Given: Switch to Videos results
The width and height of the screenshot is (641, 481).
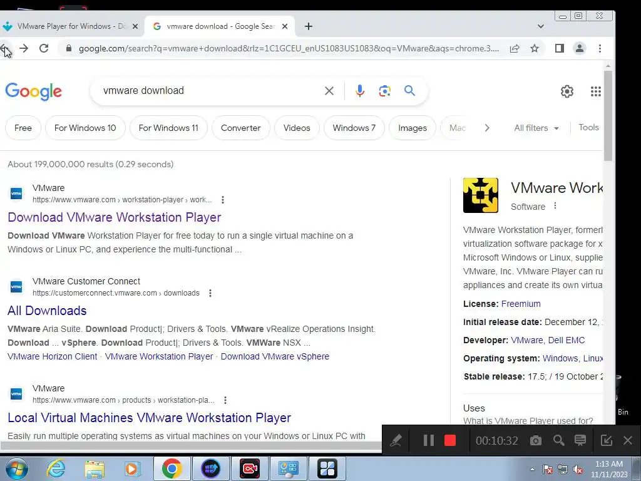Looking at the screenshot, I should tap(297, 128).
